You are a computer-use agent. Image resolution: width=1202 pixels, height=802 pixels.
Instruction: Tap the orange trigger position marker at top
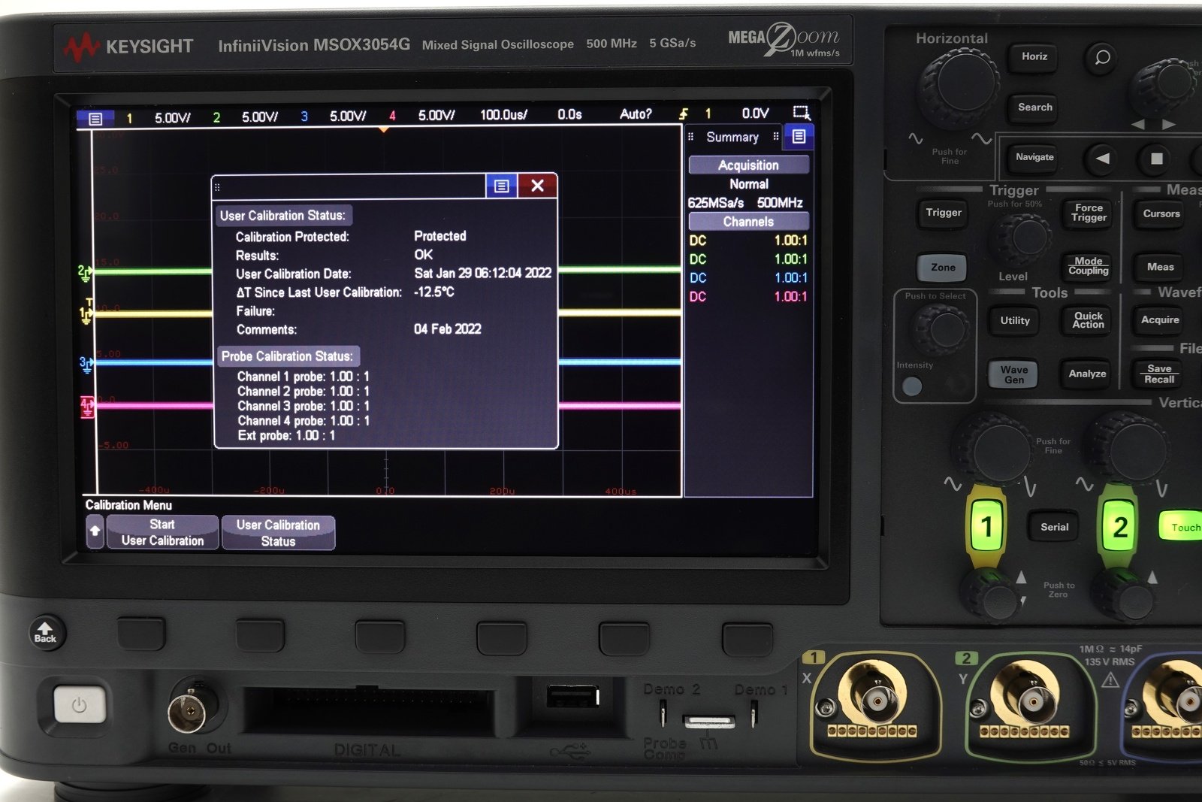(x=384, y=129)
